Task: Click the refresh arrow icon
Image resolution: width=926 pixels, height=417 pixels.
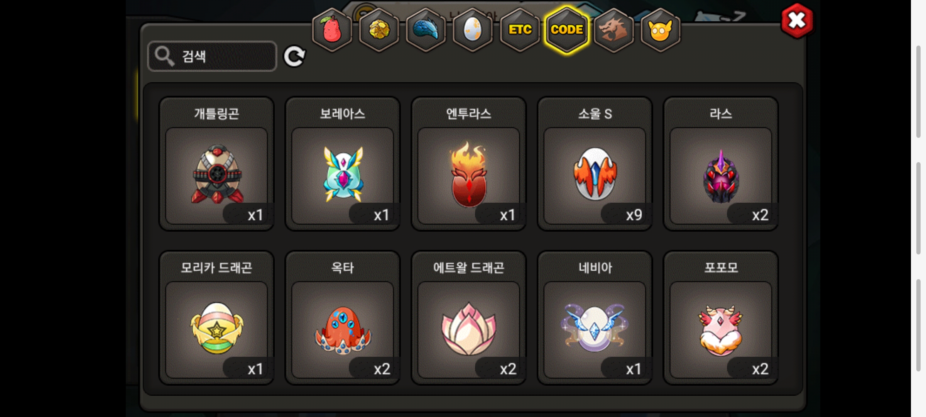Action: (294, 57)
